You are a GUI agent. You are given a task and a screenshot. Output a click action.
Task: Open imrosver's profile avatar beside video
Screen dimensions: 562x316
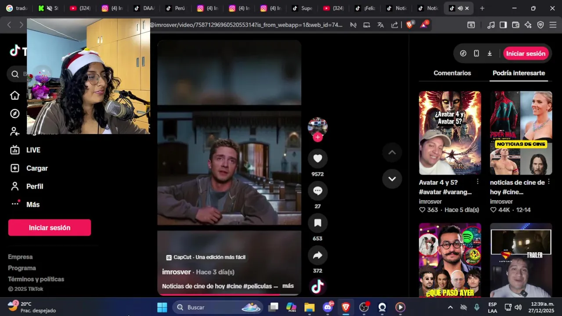pyautogui.click(x=317, y=126)
